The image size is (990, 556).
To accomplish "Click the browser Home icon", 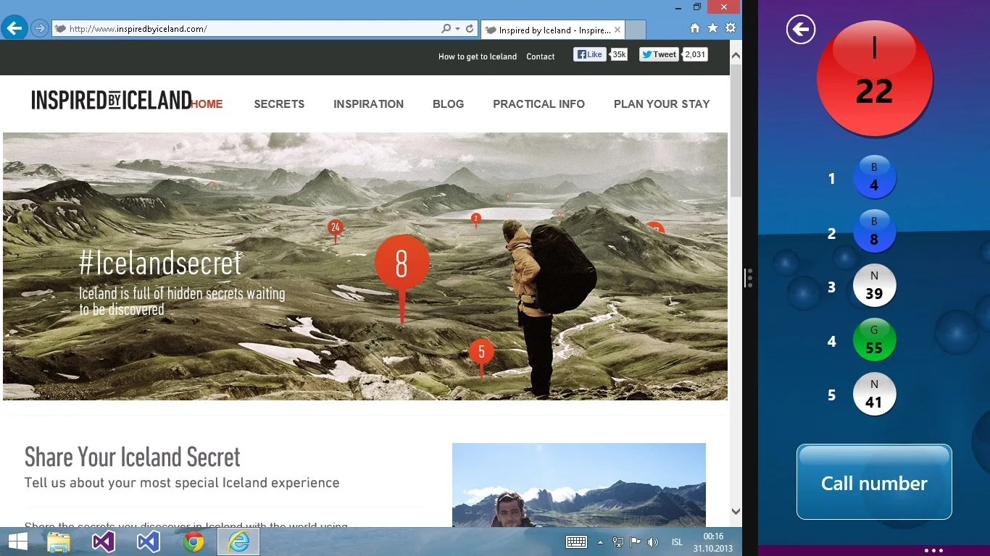I will pyautogui.click(x=694, y=28).
